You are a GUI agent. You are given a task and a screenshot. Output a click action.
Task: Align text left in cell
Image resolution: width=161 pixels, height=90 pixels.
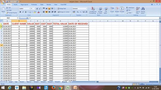pos(44,12)
